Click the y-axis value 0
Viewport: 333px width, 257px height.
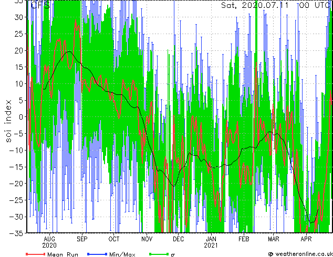(21, 117)
